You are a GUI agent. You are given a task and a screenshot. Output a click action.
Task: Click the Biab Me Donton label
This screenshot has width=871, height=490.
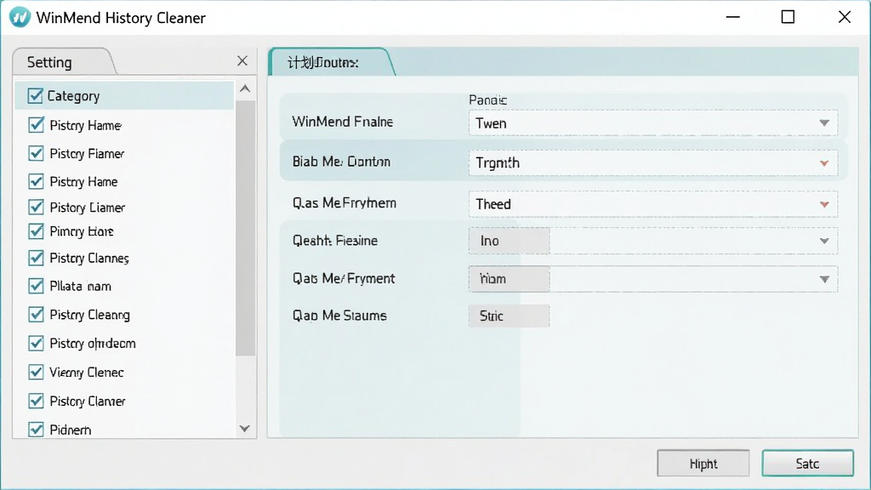coord(341,162)
